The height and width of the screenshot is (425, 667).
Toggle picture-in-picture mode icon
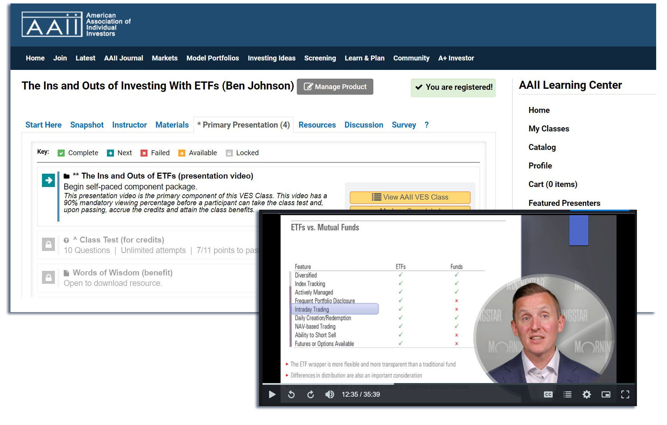click(606, 395)
